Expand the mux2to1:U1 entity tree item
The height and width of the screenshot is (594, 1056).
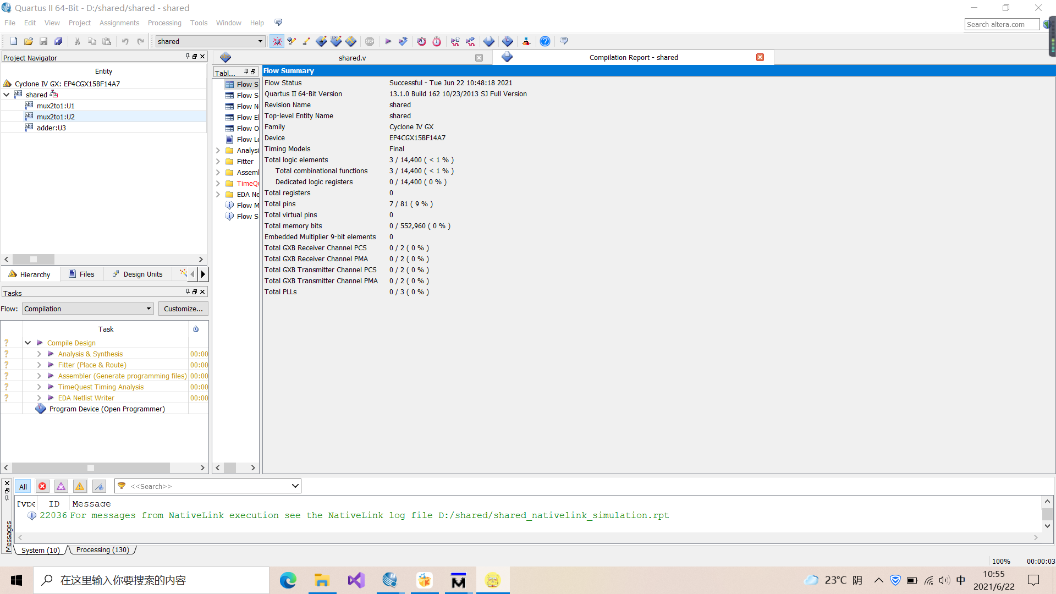pyautogui.click(x=16, y=106)
